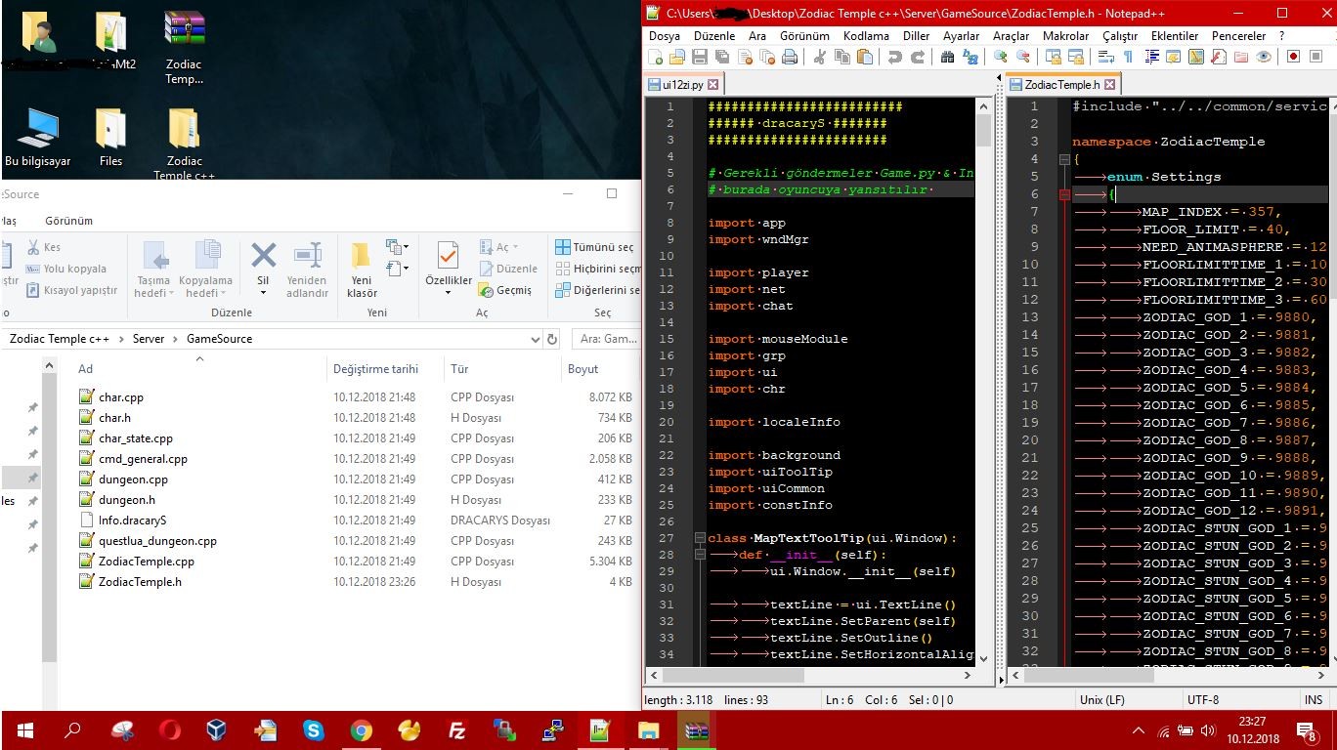The image size is (1337, 750).
Task: Click the Undo arrow icon
Action: tap(894, 57)
